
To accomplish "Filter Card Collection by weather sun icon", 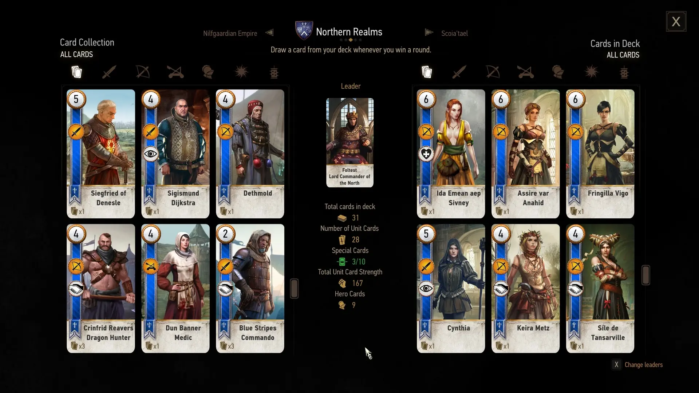I will 241,72.
